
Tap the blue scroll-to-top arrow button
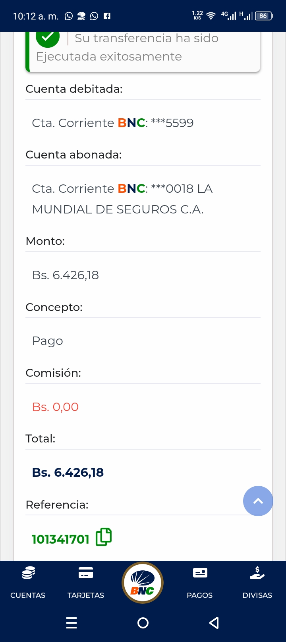(x=258, y=501)
